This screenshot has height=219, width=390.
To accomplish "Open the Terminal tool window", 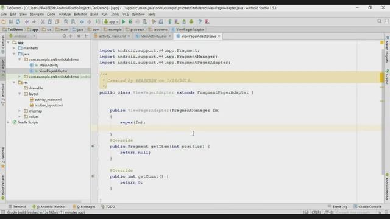I will pos(17,207).
